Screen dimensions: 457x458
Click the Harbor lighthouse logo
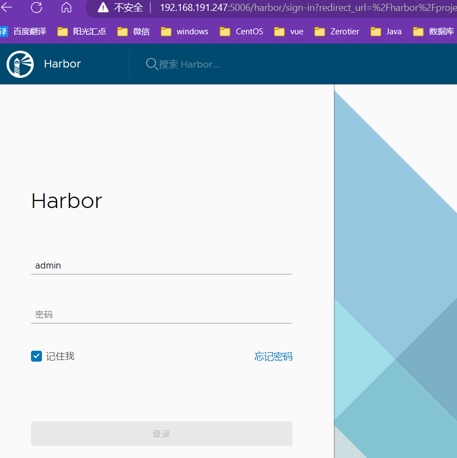pyautogui.click(x=20, y=64)
